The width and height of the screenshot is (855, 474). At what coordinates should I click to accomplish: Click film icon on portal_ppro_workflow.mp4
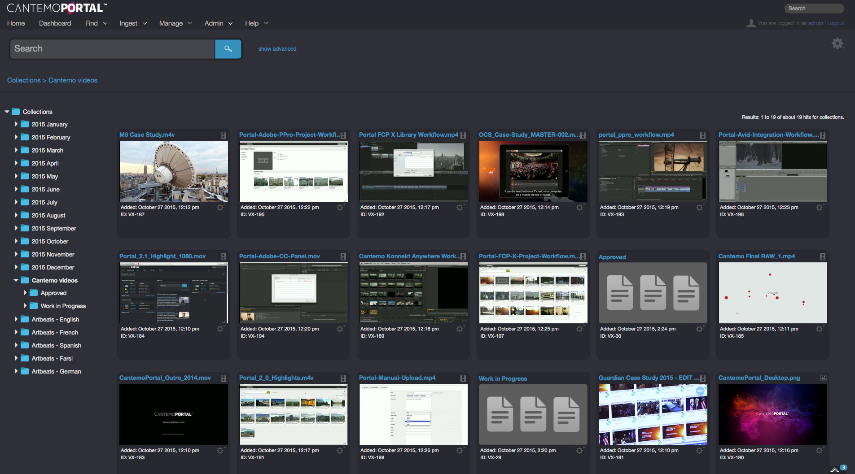pos(703,135)
